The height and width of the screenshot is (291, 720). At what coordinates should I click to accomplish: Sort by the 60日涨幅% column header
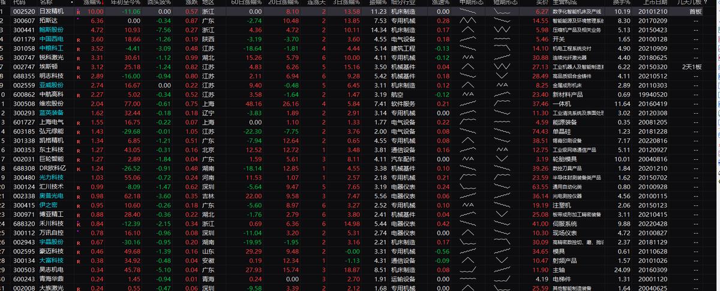pyautogui.click(x=247, y=2)
